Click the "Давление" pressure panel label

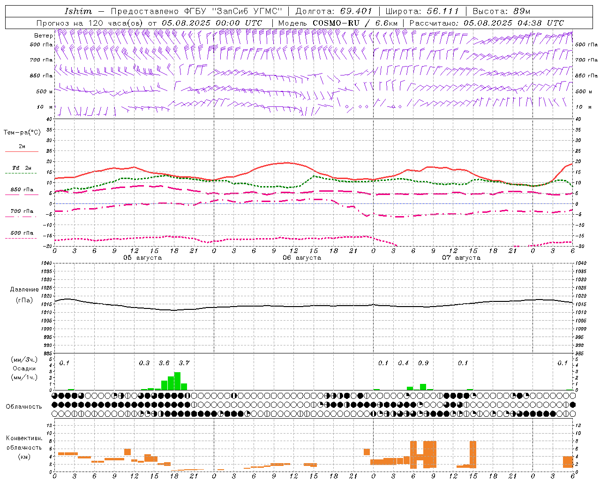(24, 290)
